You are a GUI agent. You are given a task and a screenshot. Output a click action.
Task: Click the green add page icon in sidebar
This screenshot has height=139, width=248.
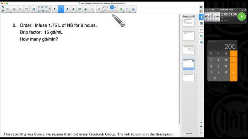pos(201,130)
